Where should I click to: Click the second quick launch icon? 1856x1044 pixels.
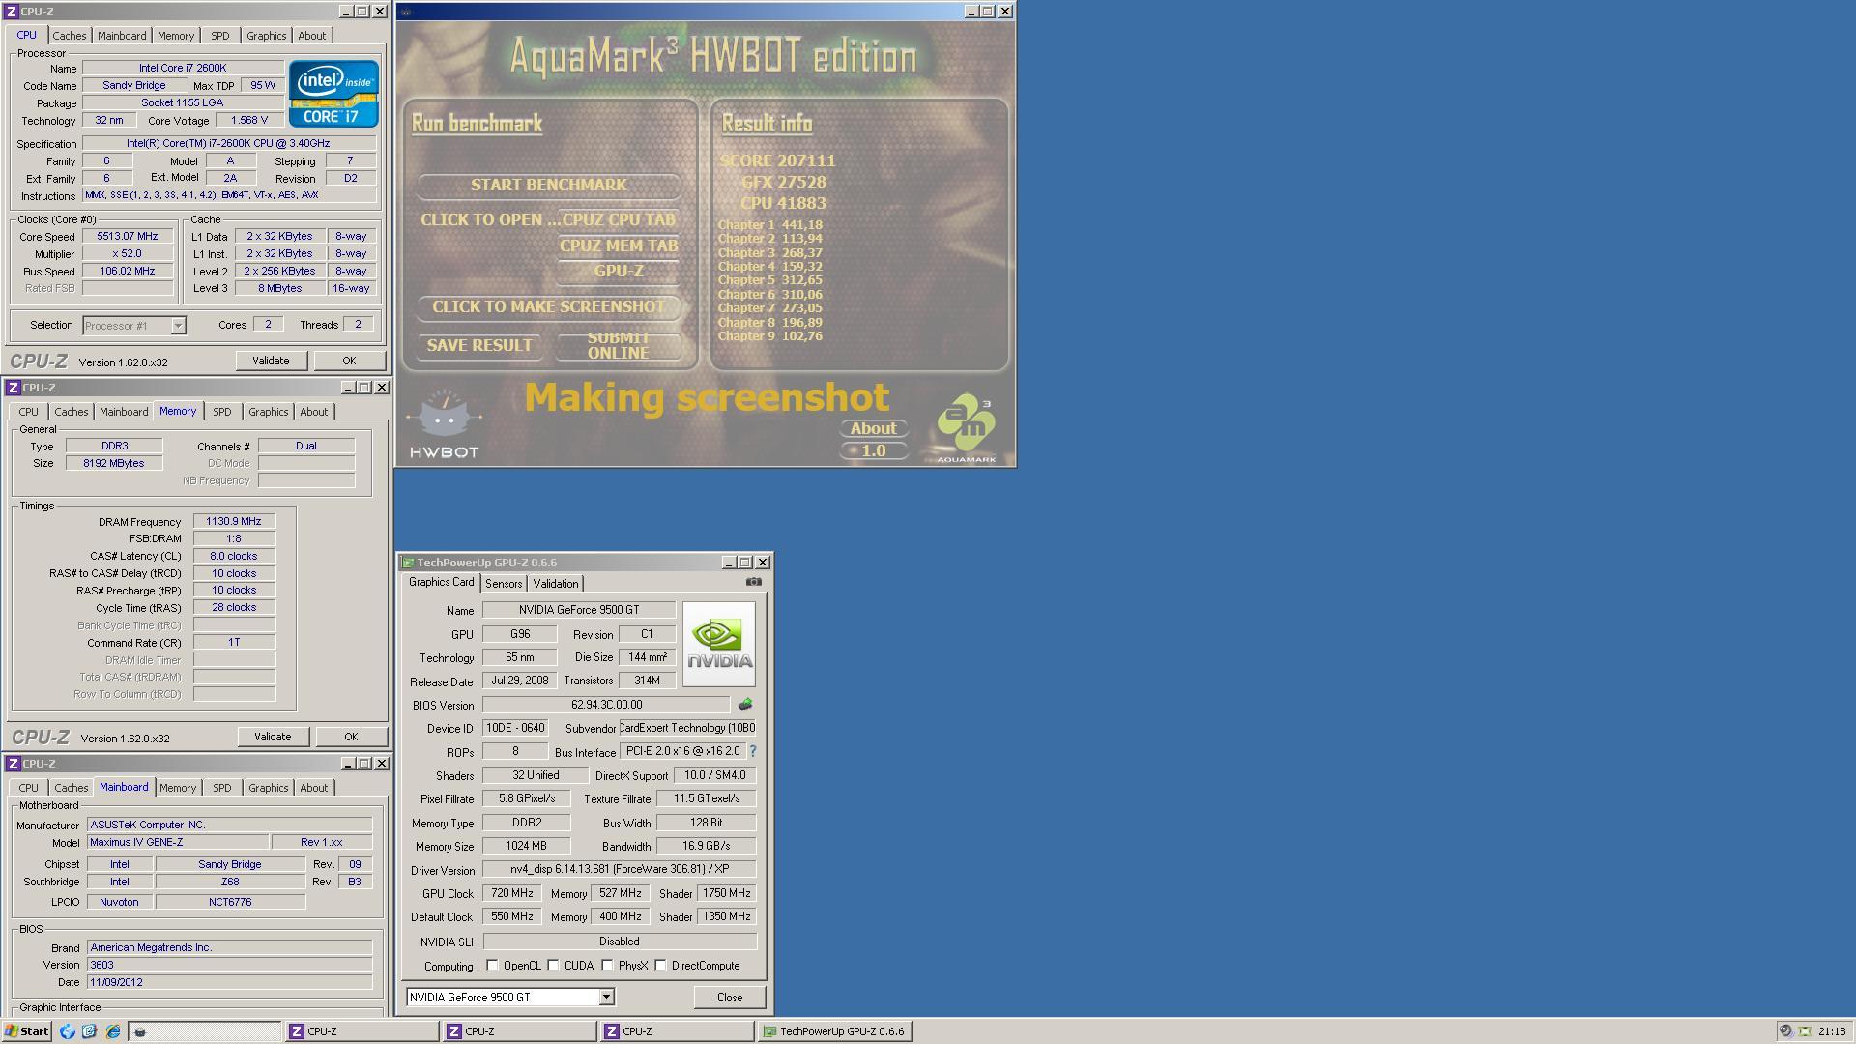click(x=90, y=1031)
